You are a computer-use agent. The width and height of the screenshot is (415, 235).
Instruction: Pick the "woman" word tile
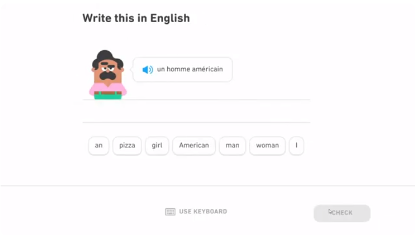[267, 146]
